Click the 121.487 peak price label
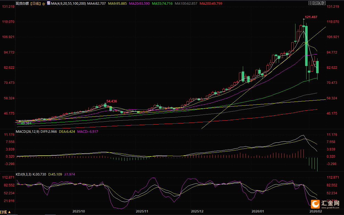 coord(311,17)
